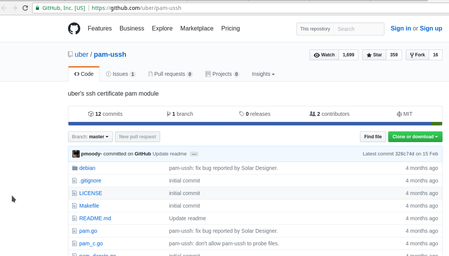Click the New pull request button
This screenshot has height=256, width=449.
point(138,137)
